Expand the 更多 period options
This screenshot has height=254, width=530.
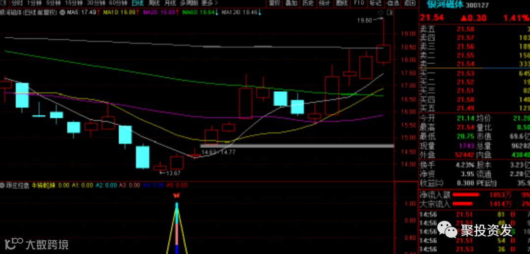(x=210, y=3)
